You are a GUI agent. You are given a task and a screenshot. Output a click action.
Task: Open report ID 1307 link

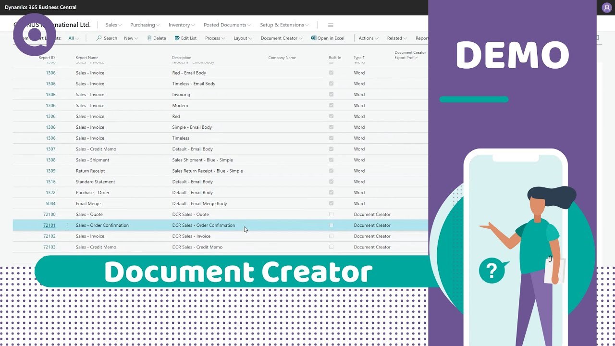[50, 149]
